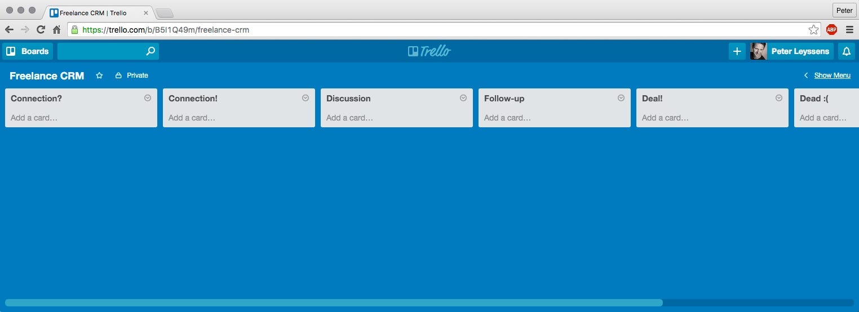Click Peter Leyssens name in header

pos(800,51)
